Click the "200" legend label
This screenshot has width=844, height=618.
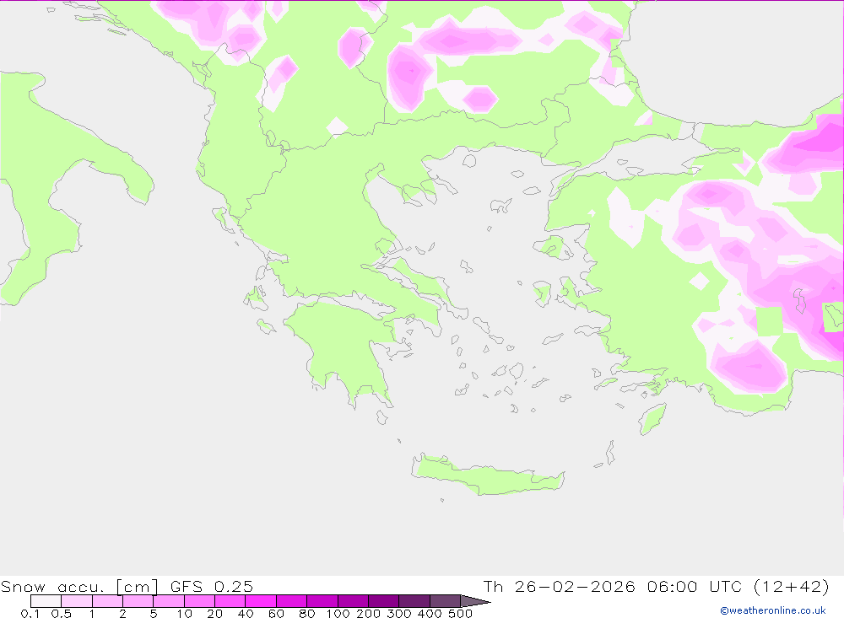point(369,613)
